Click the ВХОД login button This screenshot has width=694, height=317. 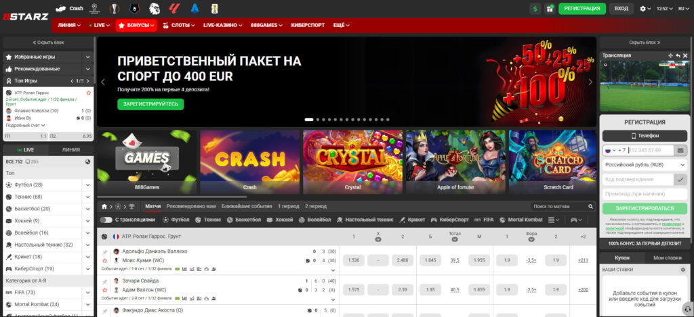click(621, 8)
